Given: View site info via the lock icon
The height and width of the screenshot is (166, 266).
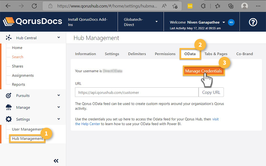Looking at the screenshot, I should point(50,6).
